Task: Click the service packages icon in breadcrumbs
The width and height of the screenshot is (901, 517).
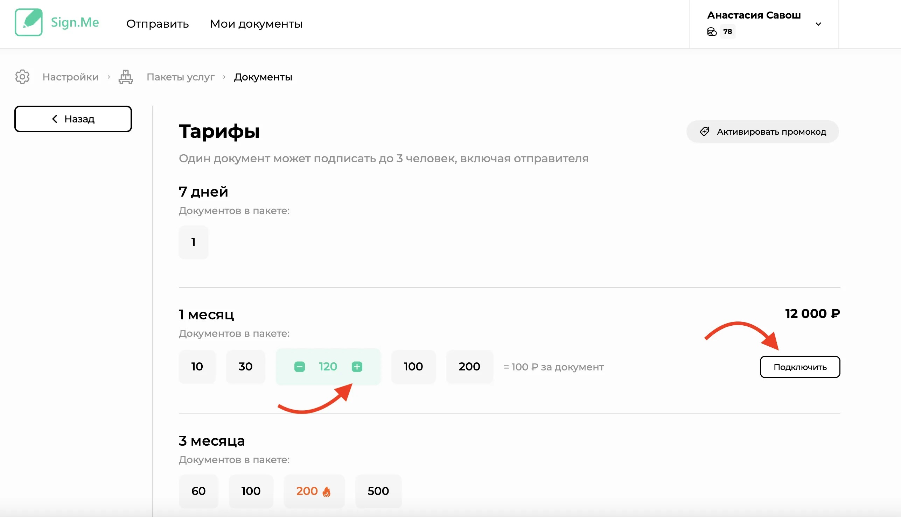Action: pyautogui.click(x=126, y=77)
